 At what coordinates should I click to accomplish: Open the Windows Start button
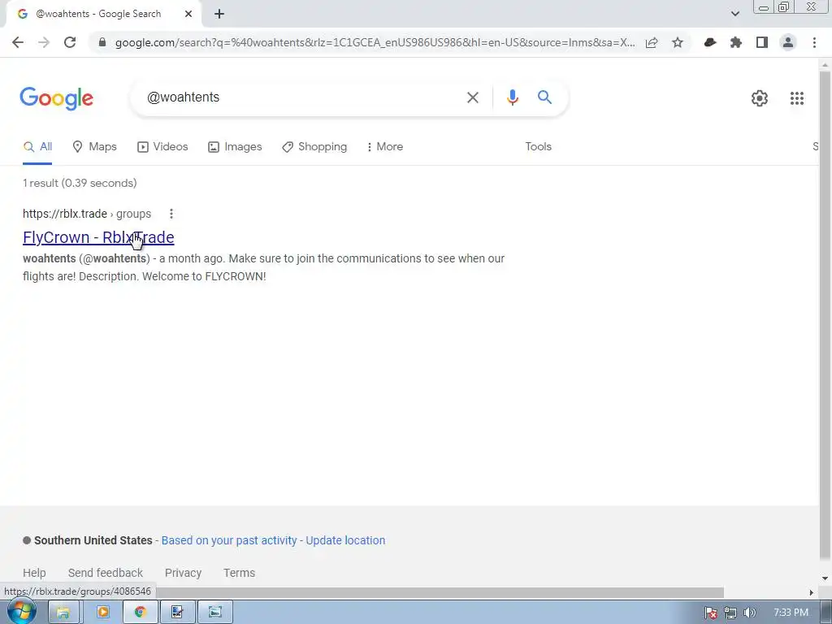click(21, 612)
